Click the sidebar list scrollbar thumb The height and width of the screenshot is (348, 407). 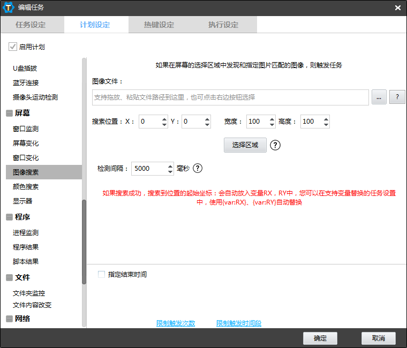point(84,242)
